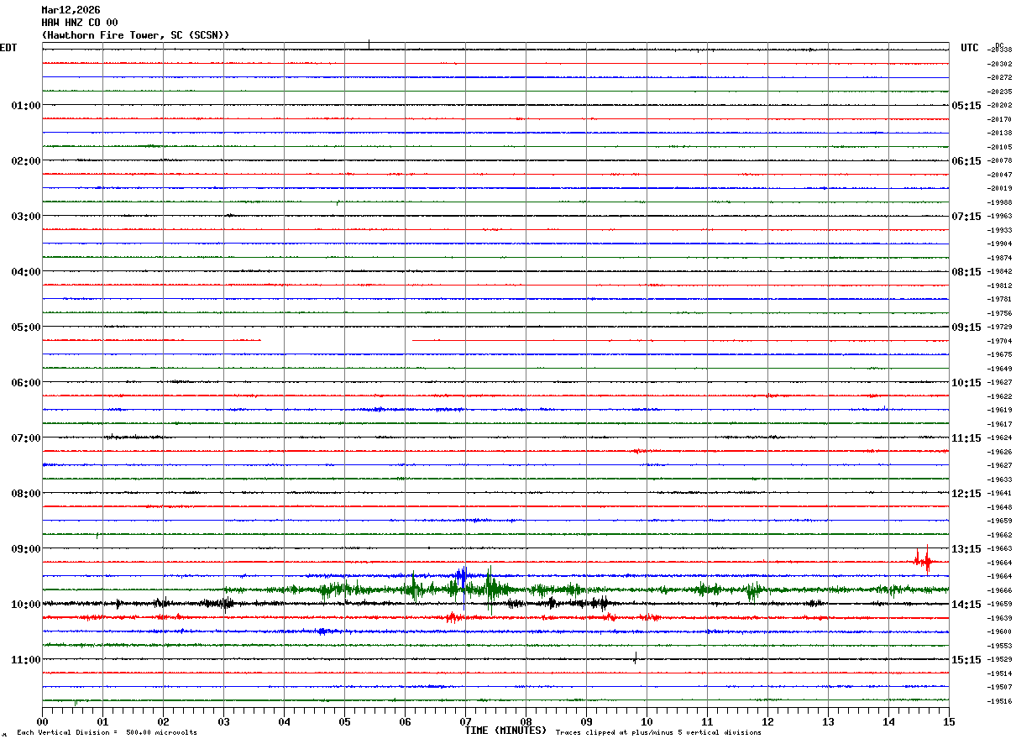
Task: Click the '01' minute tick on the axis
Action: pyautogui.click(x=102, y=721)
